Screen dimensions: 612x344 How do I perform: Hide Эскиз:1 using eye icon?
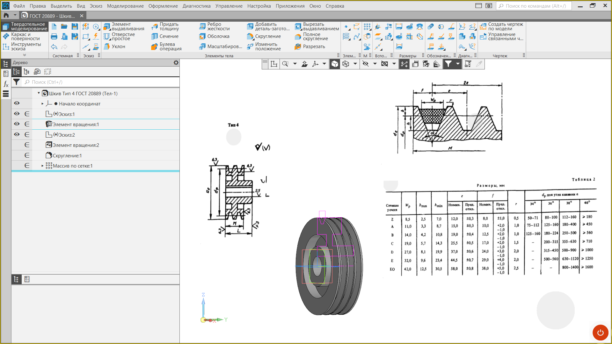pos(17,114)
